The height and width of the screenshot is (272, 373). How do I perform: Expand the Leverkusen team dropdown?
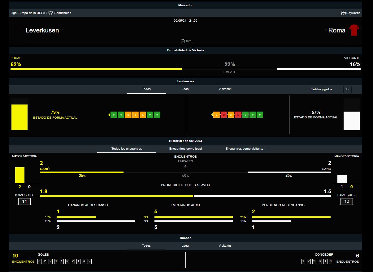pos(62,30)
